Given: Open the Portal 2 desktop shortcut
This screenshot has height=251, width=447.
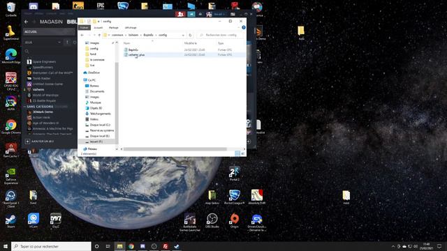Looking at the screenshot, I should (235, 174).
